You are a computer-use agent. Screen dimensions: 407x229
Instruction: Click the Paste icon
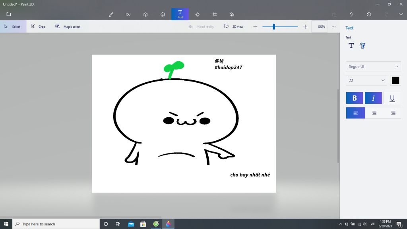(334, 15)
